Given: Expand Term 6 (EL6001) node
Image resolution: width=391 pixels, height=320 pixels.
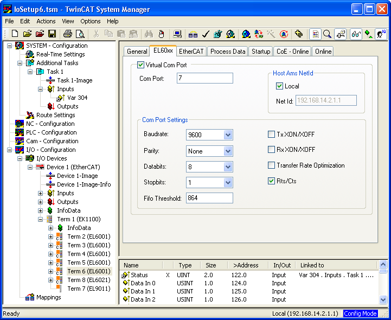Looking at the screenshot, I should click(x=50, y=271).
